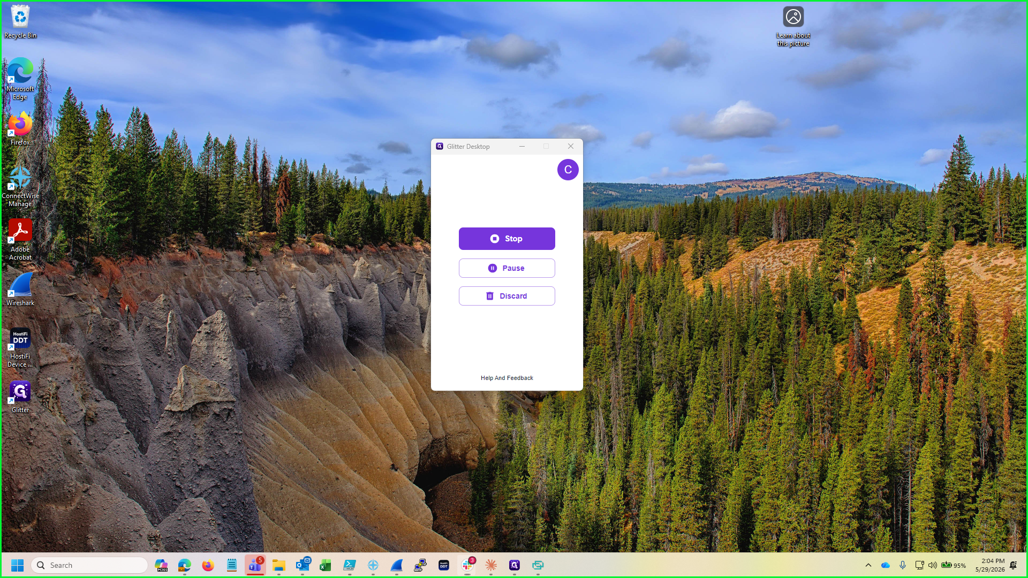Open the clock showing 2:04 PM
This screenshot has height=578, width=1028.
[x=990, y=565]
